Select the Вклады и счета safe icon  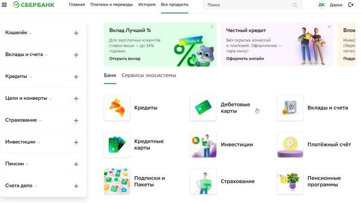point(290,108)
